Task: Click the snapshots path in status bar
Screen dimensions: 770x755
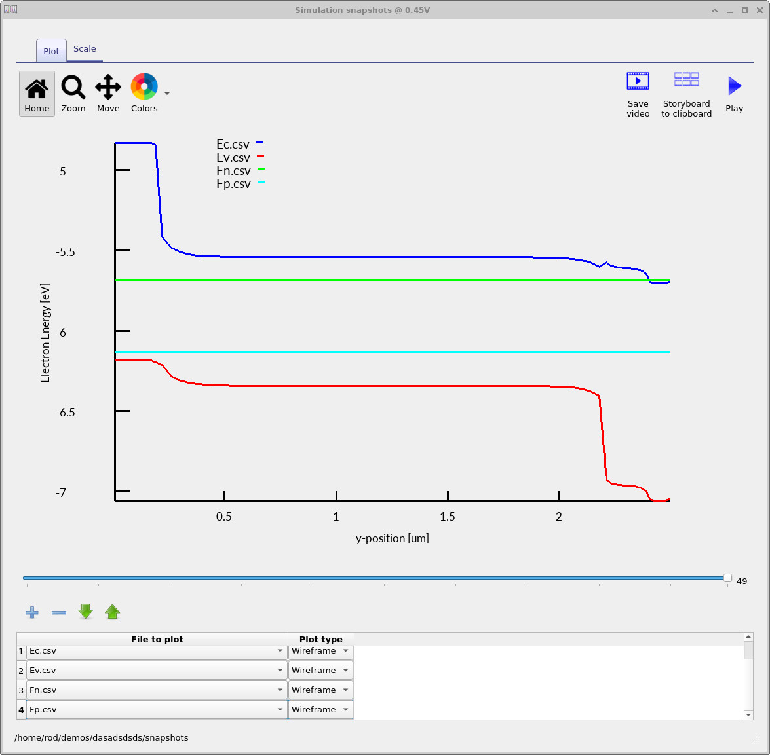Action: click(101, 738)
